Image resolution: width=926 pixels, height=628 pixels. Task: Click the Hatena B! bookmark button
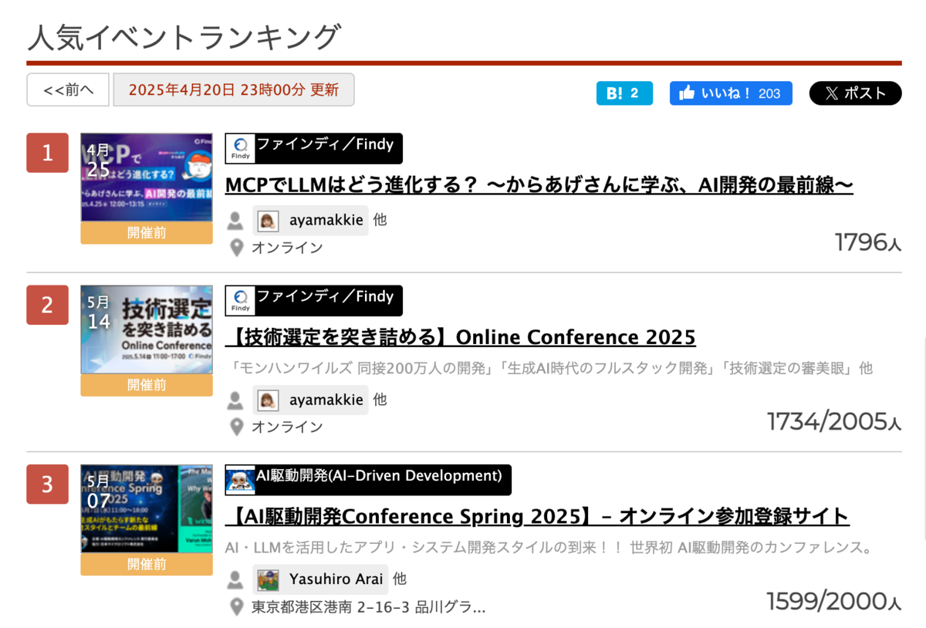click(624, 93)
